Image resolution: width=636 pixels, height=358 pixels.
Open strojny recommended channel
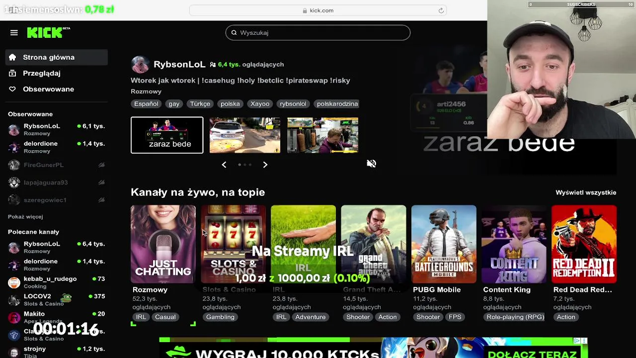point(57,352)
